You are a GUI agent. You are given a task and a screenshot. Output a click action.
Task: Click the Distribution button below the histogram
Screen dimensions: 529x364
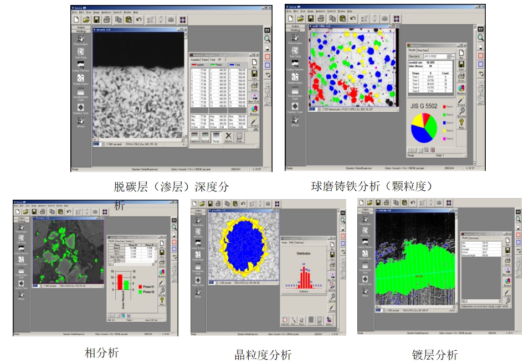point(304,290)
